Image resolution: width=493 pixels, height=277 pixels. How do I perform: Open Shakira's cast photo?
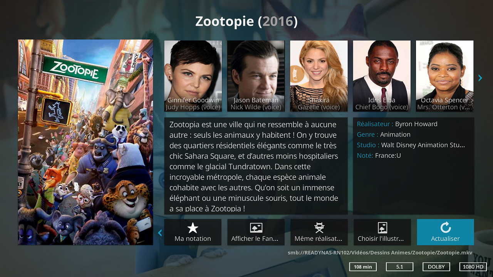319,76
